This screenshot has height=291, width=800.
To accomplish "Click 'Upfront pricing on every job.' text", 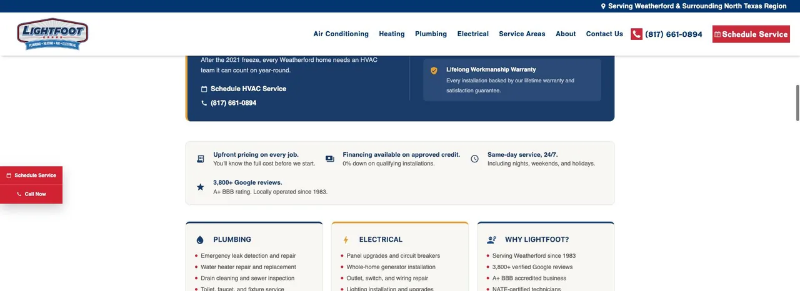I will pyautogui.click(x=256, y=155).
